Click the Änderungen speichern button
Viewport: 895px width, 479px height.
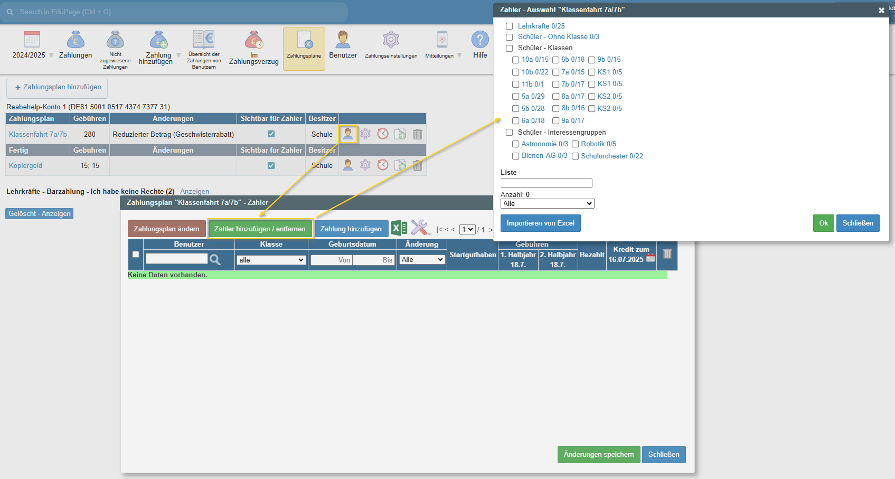pos(599,455)
